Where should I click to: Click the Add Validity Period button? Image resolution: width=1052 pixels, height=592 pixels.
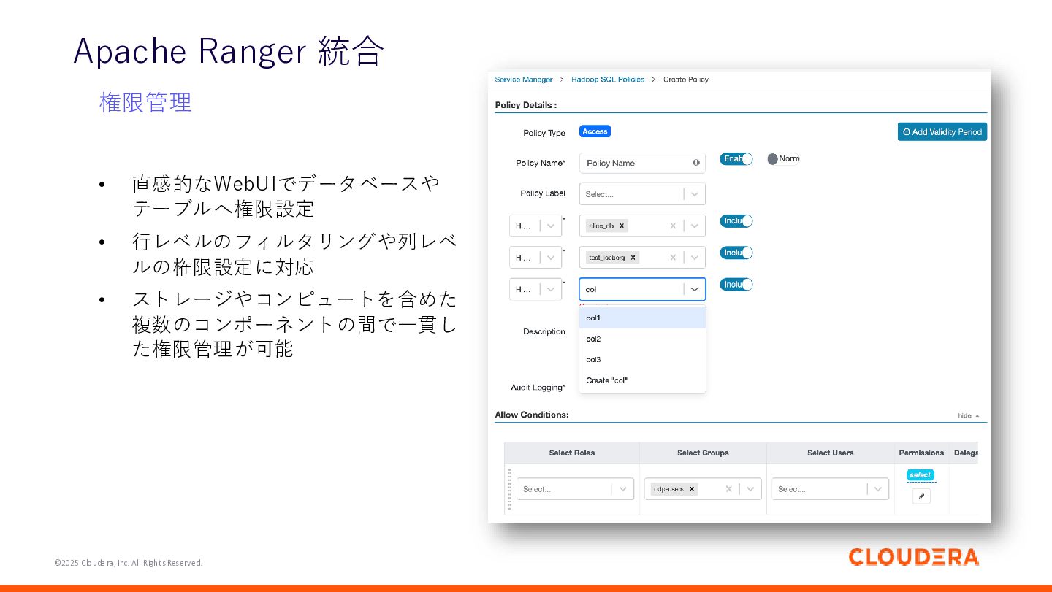(x=942, y=131)
